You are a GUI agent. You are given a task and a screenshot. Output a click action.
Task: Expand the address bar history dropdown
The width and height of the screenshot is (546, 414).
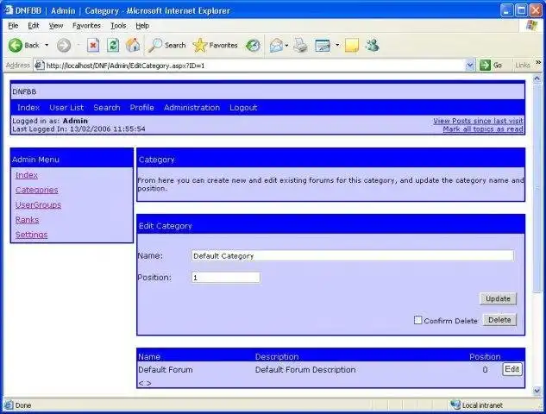470,65
